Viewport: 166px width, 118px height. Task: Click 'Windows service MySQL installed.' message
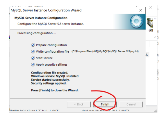55,76
